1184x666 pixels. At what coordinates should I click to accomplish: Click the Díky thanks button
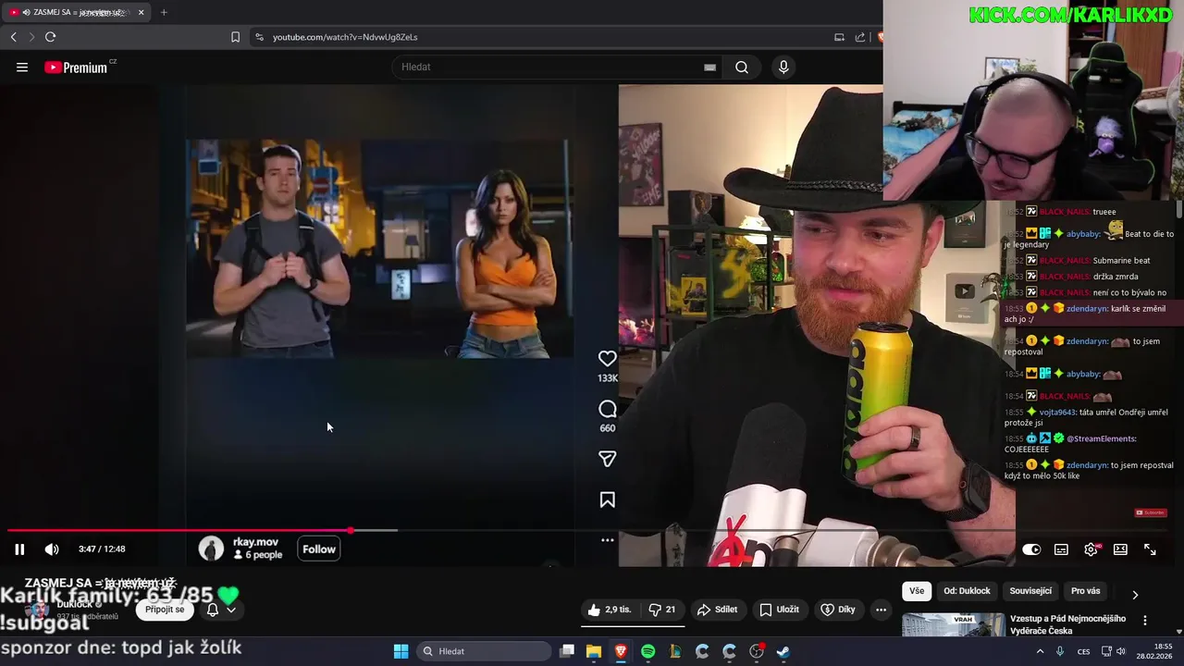point(839,610)
